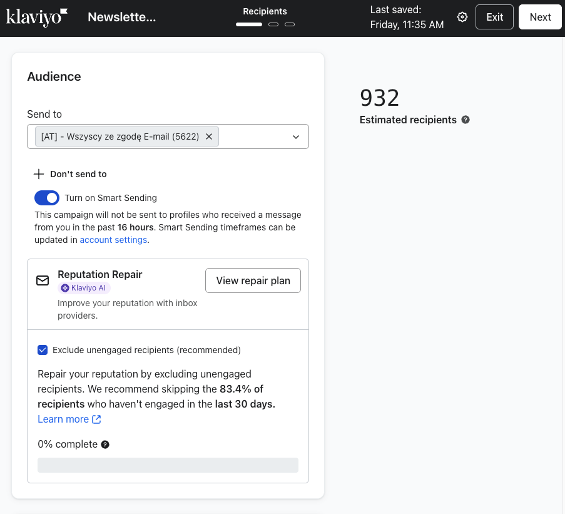Click help icon next to Estimated recipients
Viewport: 565px width, 514px height.
[x=466, y=120]
